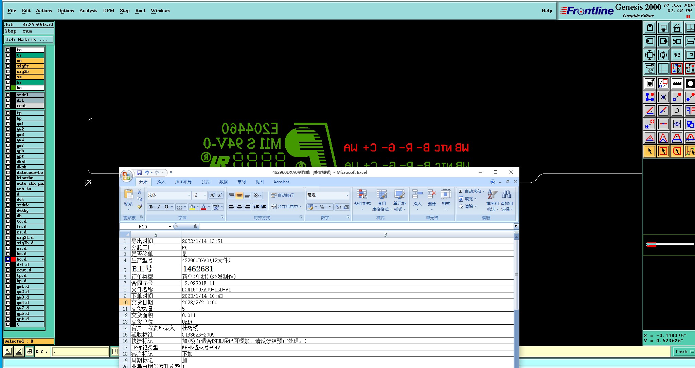The width and height of the screenshot is (695, 368).
Task: Open the Rout menu
Action: (140, 11)
